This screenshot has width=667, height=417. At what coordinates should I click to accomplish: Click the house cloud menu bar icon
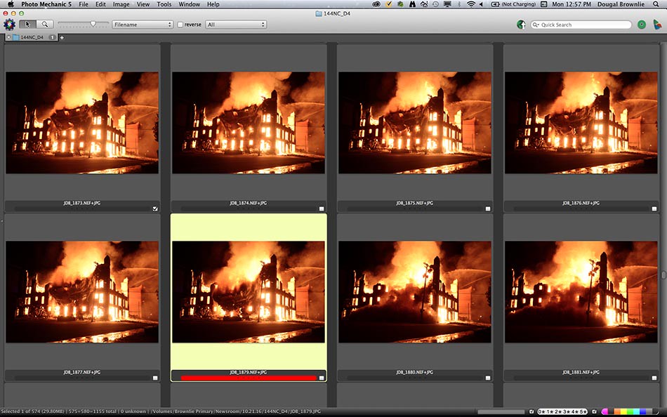(x=424, y=4)
